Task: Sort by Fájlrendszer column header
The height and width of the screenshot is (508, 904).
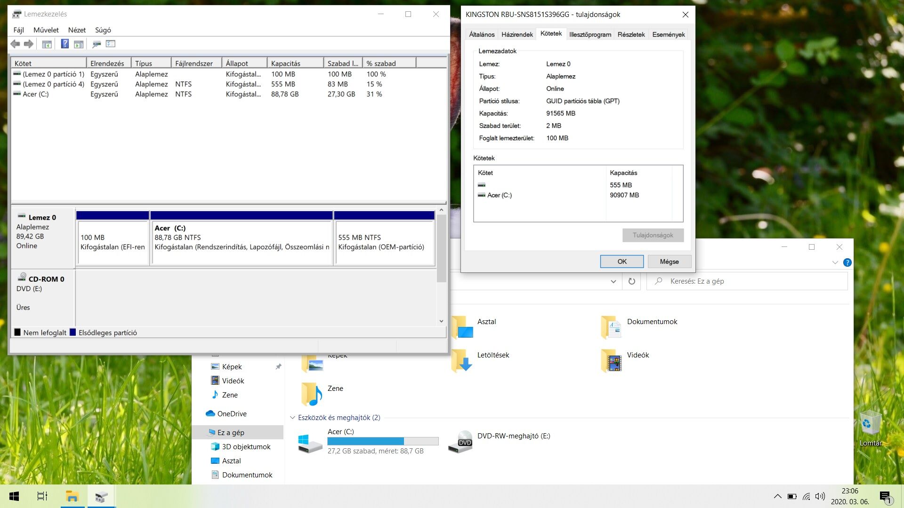Action: [196, 63]
